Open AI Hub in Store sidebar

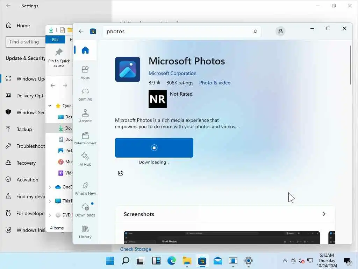click(85, 159)
